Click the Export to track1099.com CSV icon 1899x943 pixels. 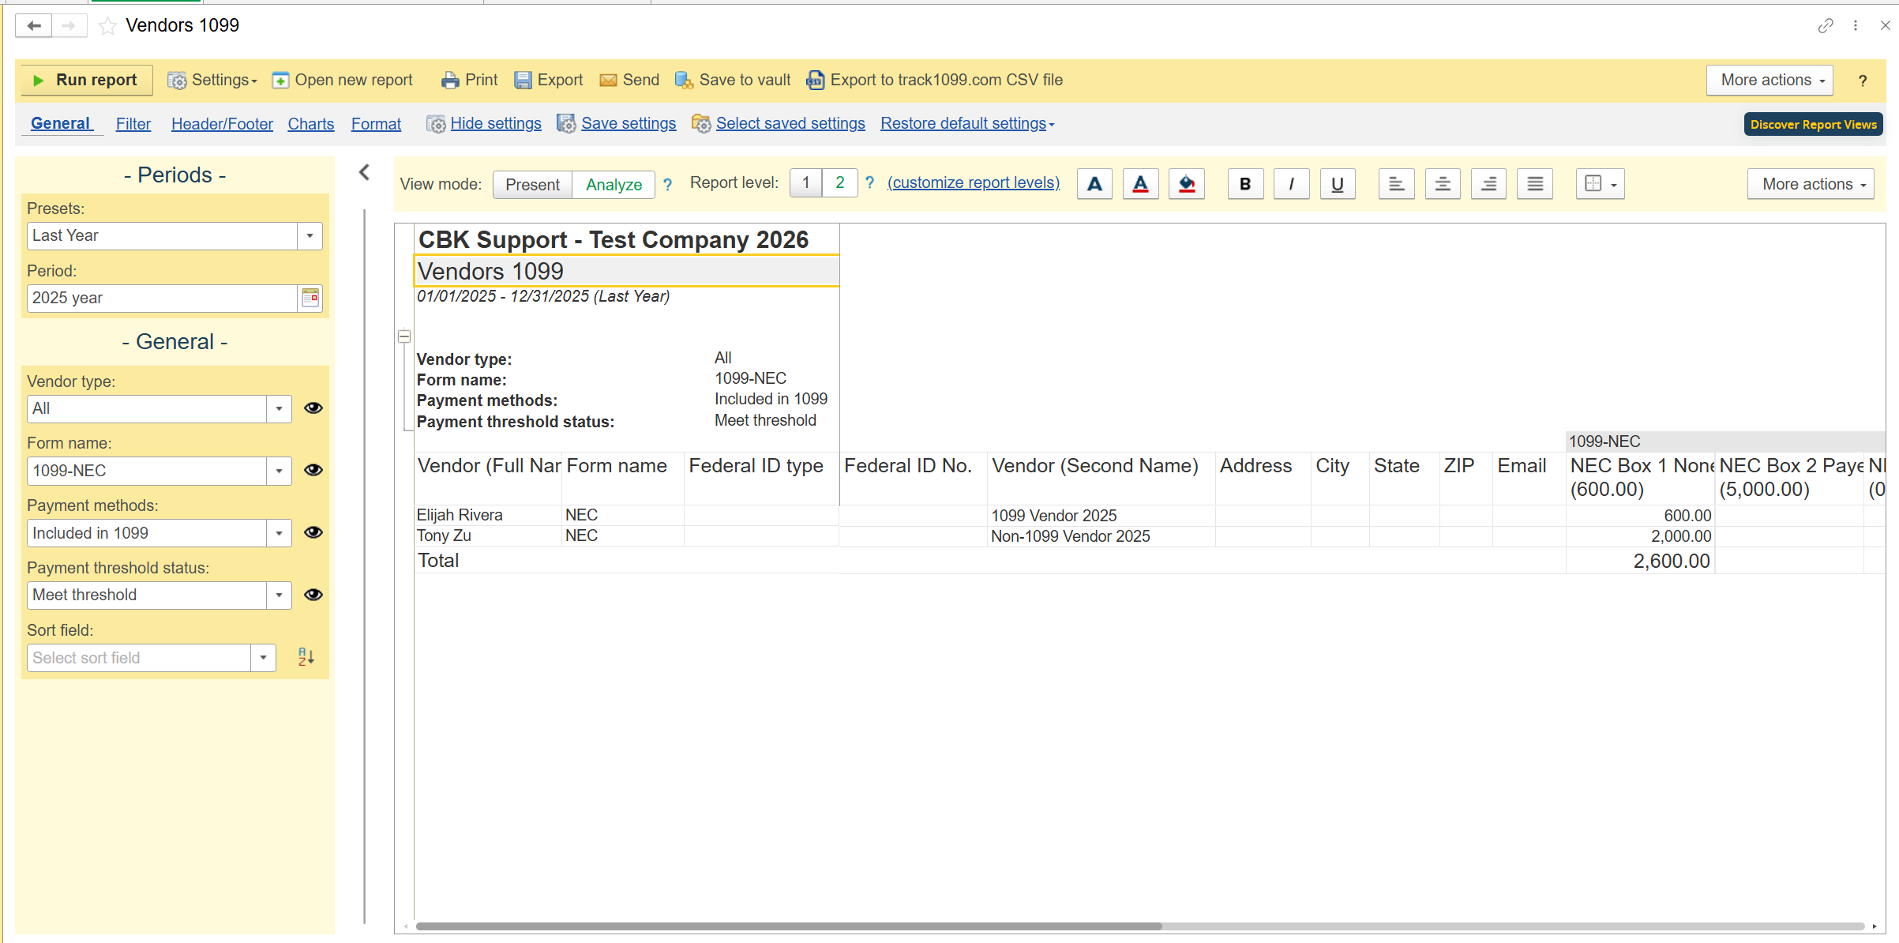click(x=816, y=81)
